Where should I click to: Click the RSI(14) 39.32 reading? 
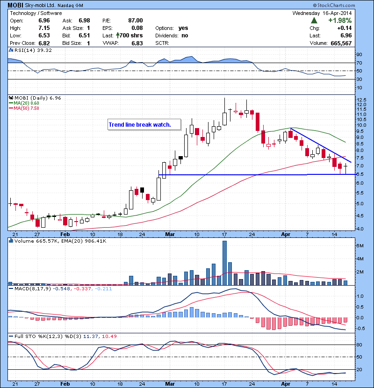pyautogui.click(x=33, y=50)
